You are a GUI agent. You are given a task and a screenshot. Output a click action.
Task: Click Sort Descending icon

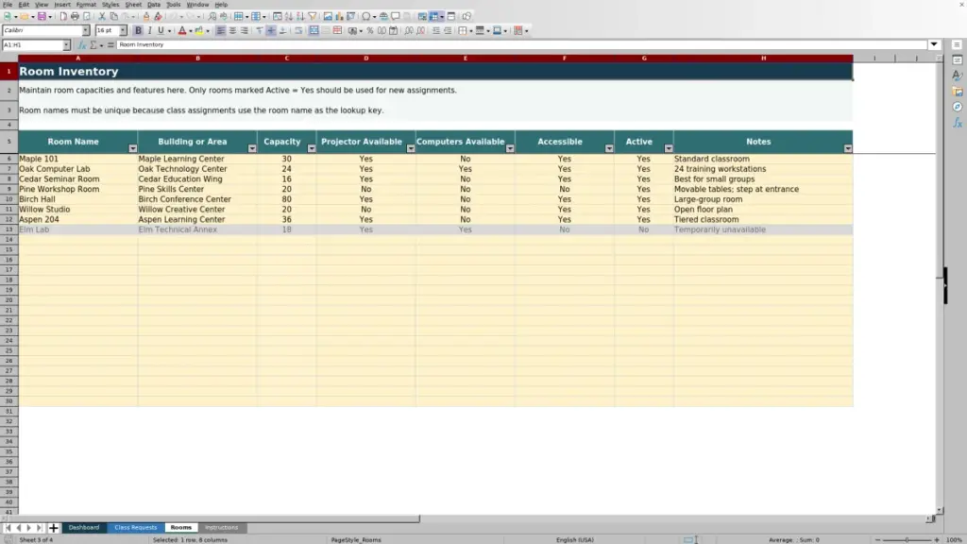[300, 16]
